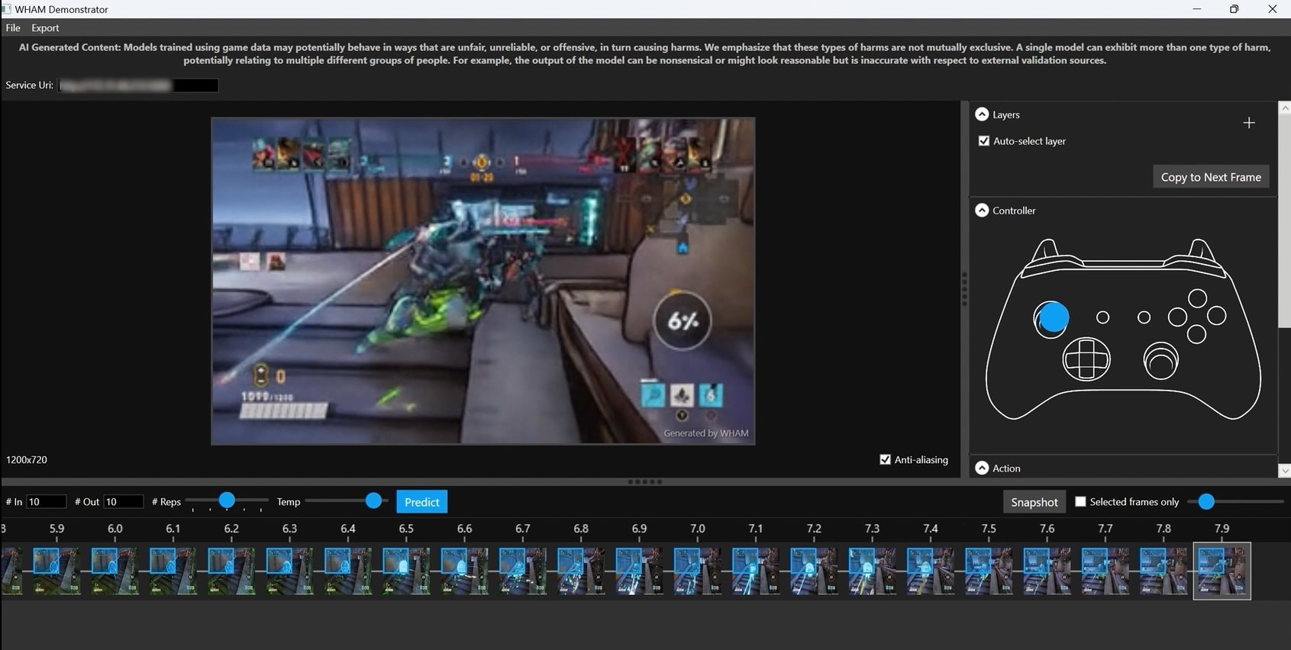The height and width of the screenshot is (650, 1291).
Task: Collapse the Action panel section
Action: pyautogui.click(x=982, y=468)
